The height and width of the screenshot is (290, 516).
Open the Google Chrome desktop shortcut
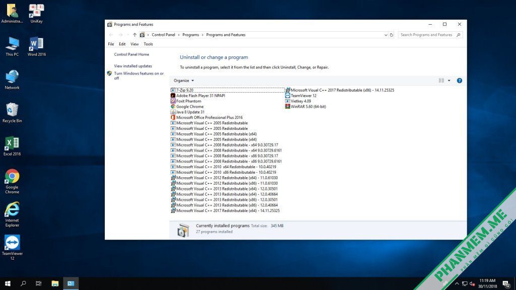coord(12,181)
